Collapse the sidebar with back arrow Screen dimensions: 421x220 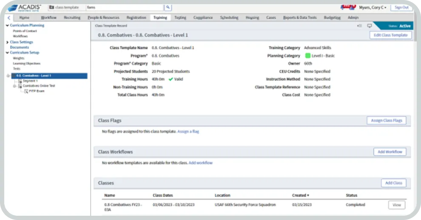[x=9, y=18]
